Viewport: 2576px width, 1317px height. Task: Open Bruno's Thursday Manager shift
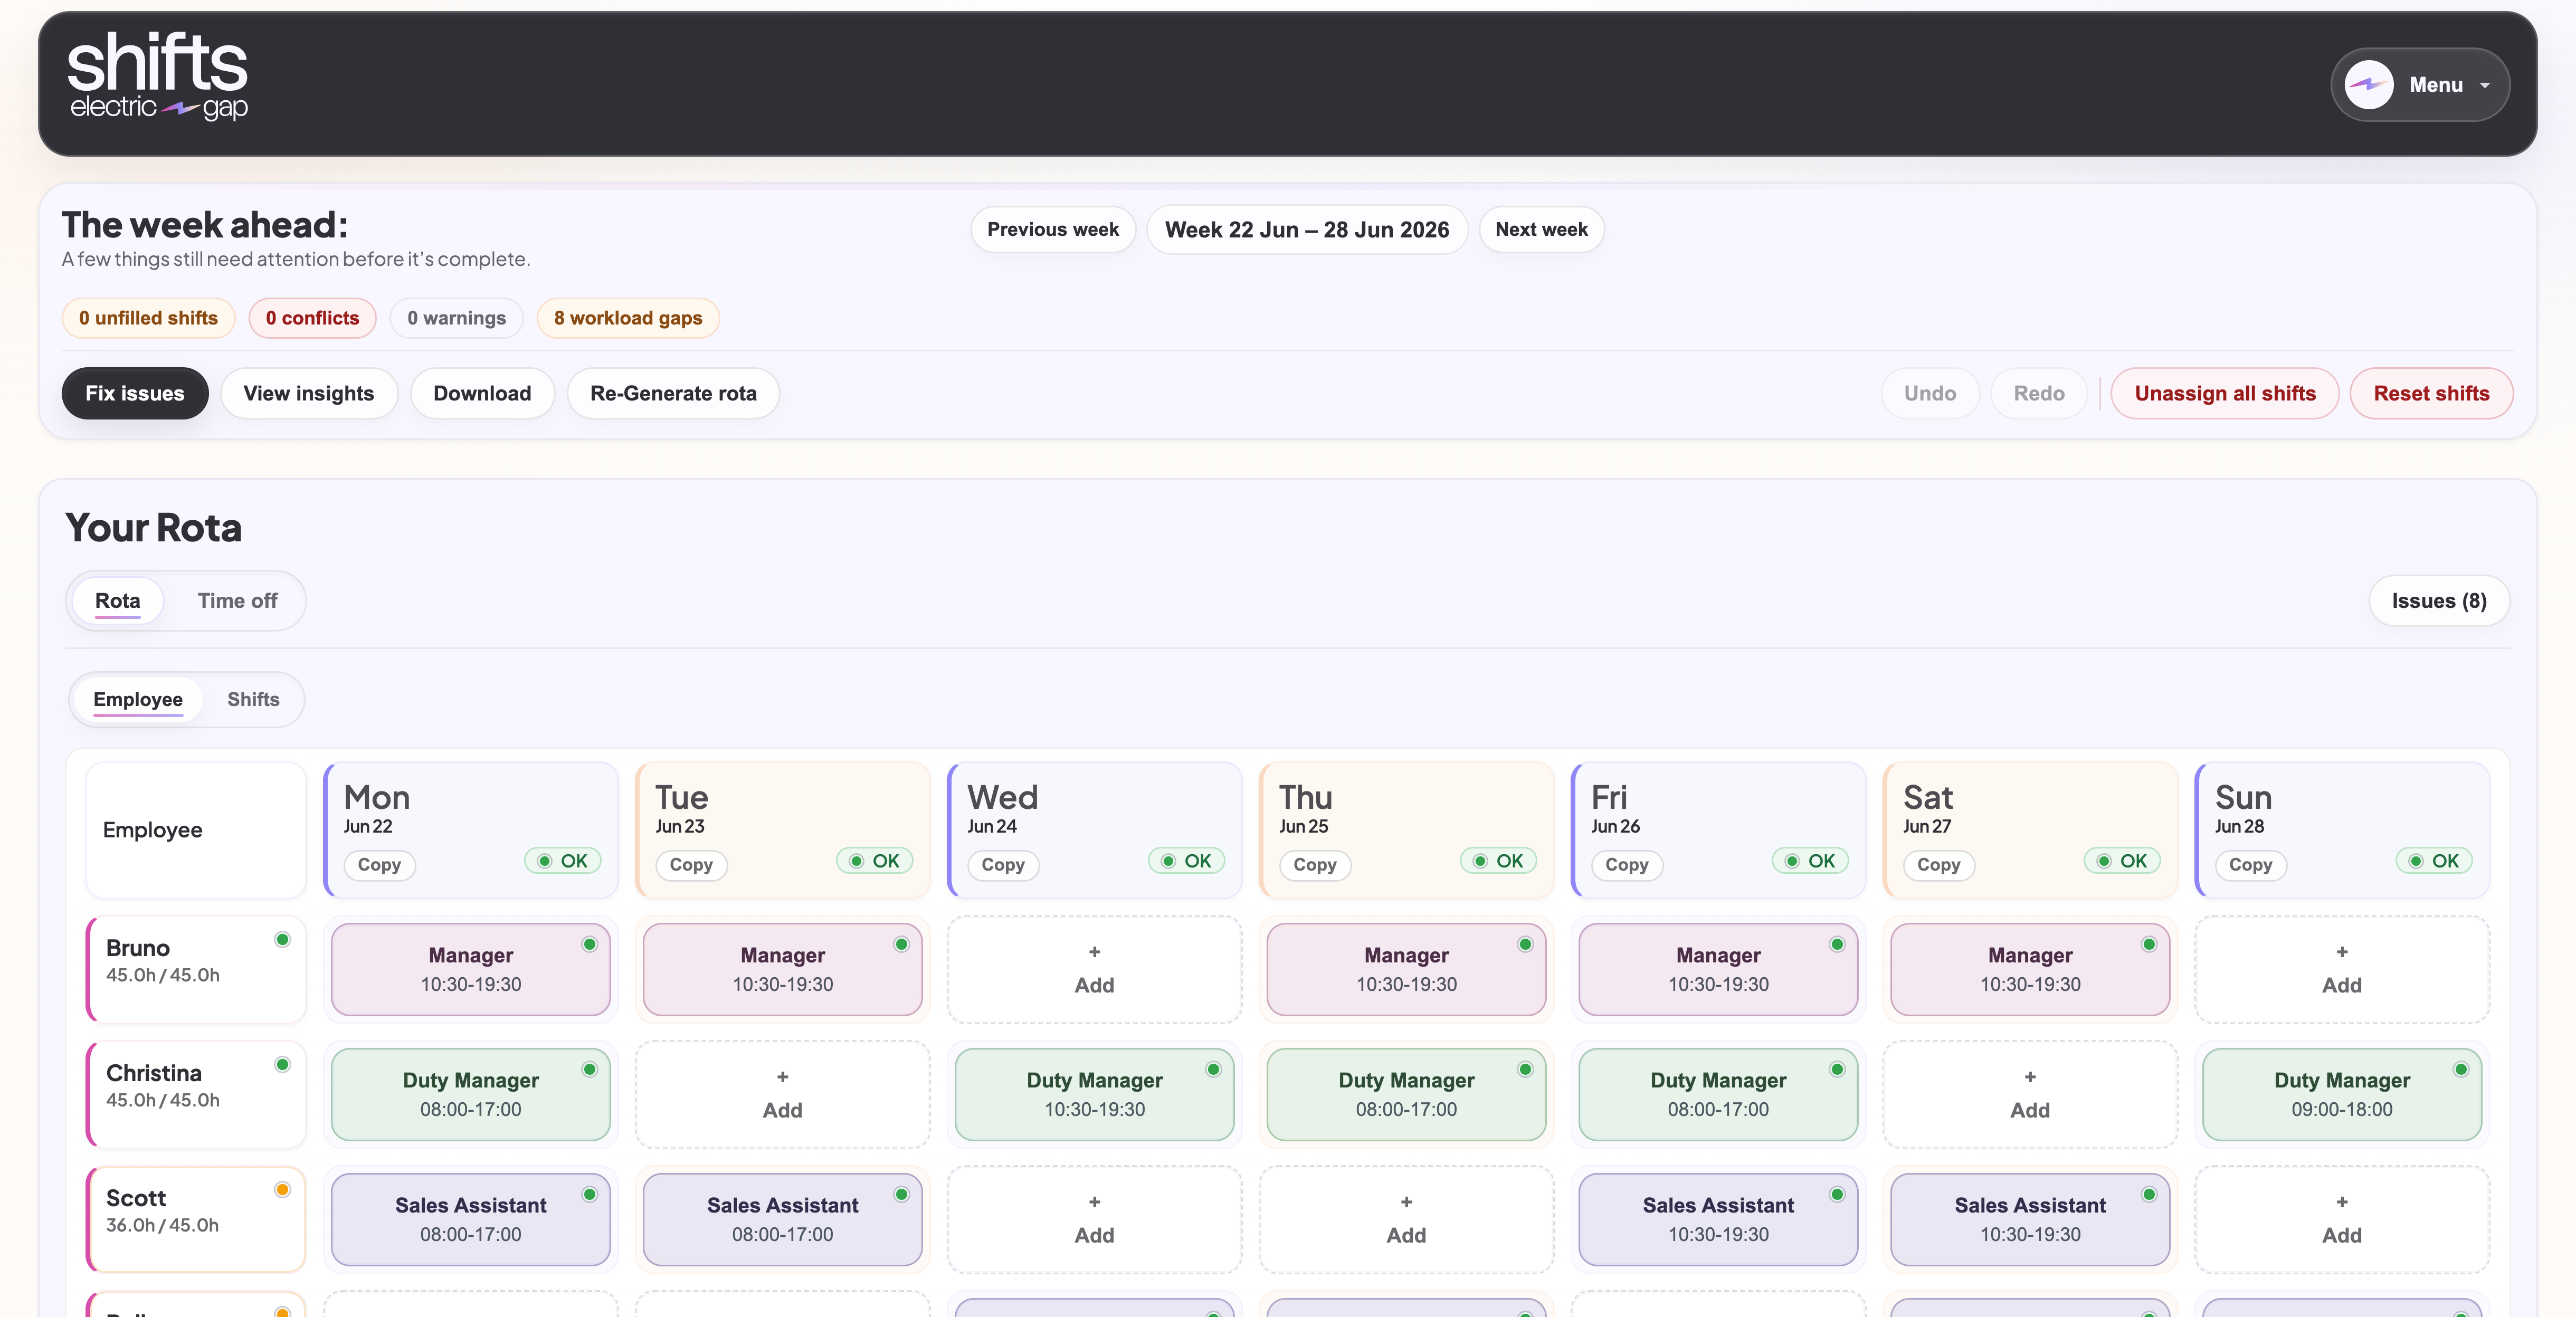[1407, 969]
